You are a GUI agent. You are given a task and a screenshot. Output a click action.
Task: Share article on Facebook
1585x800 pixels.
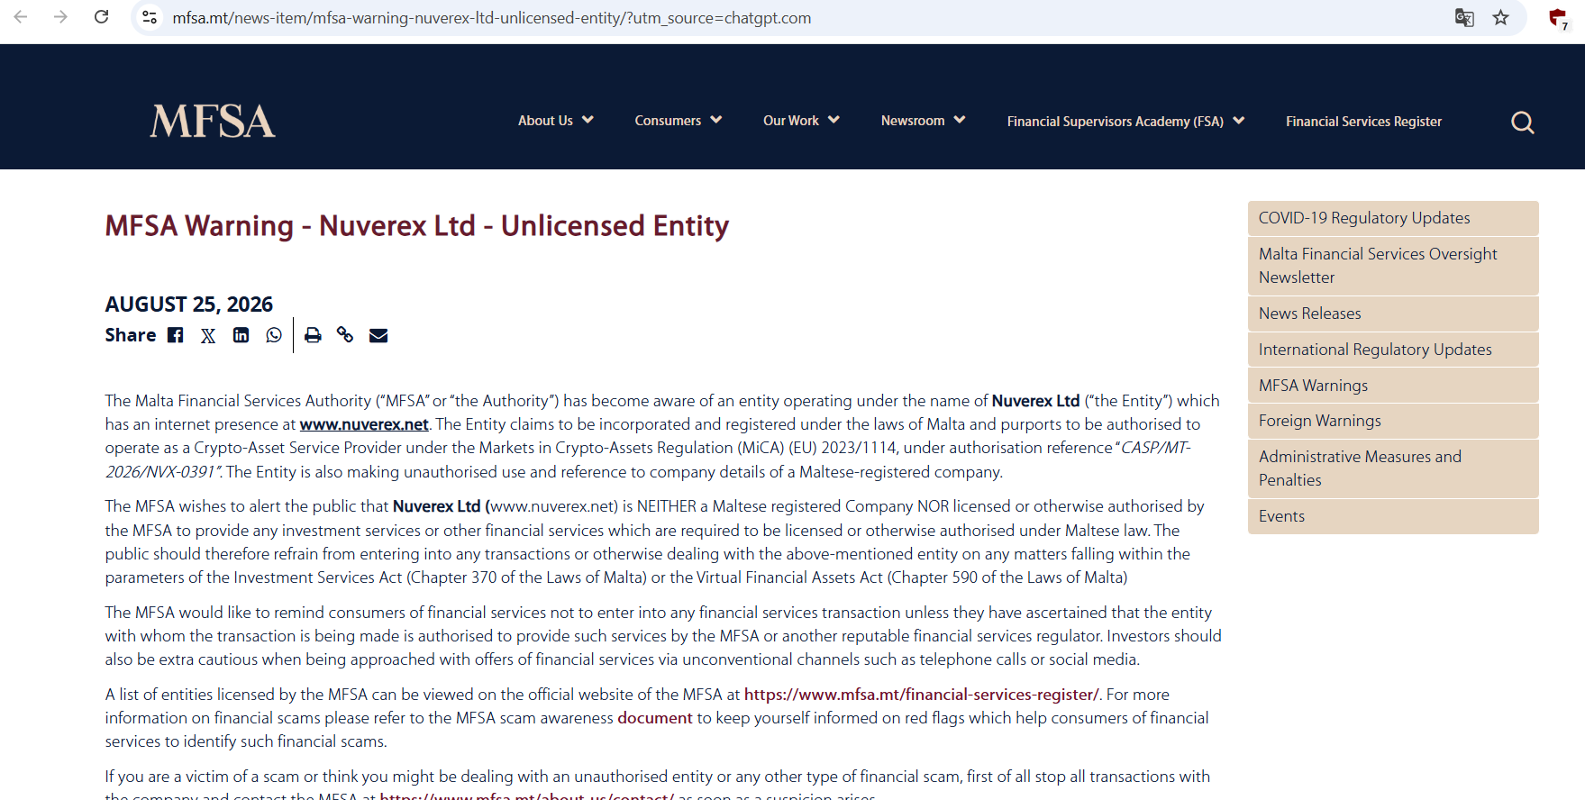[176, 335]
